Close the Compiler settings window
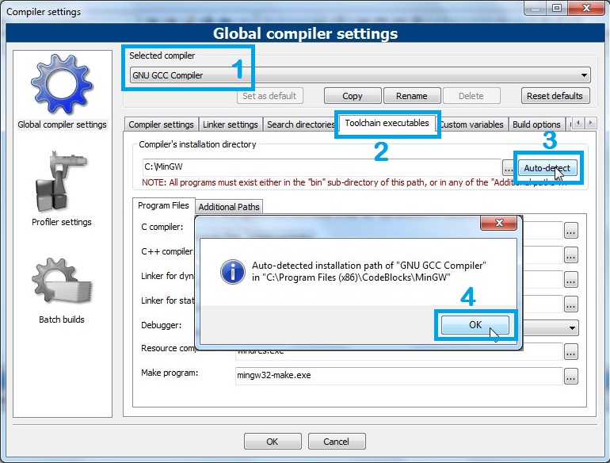 pyautogui.click(x=587, y=8)
